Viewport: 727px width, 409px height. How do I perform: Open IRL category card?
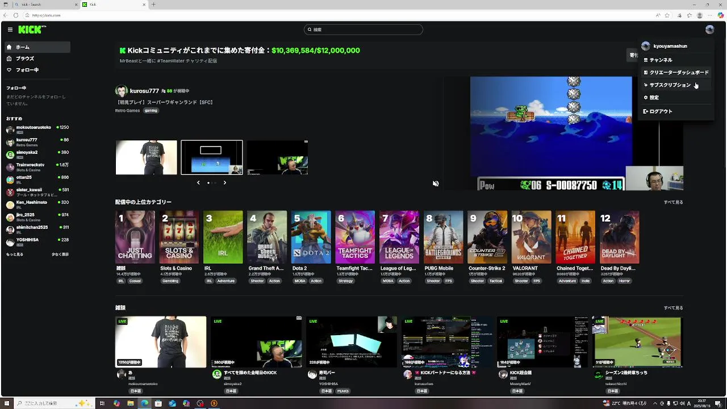point(223,237)
